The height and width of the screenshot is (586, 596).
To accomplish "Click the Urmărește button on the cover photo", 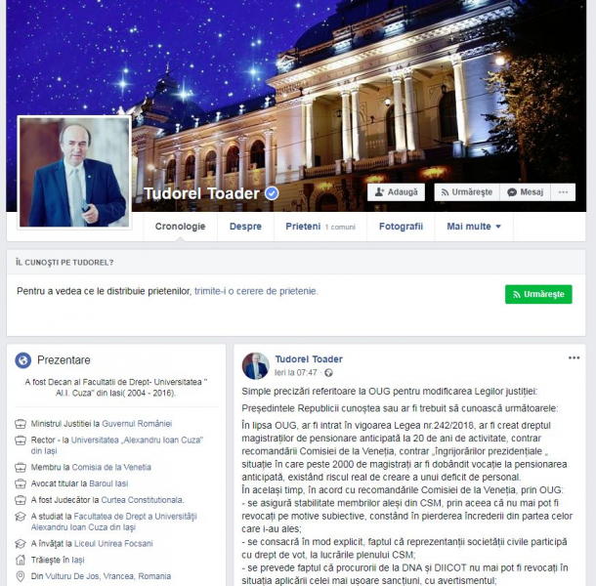I will pyautogui.click(x=467, y=192).
